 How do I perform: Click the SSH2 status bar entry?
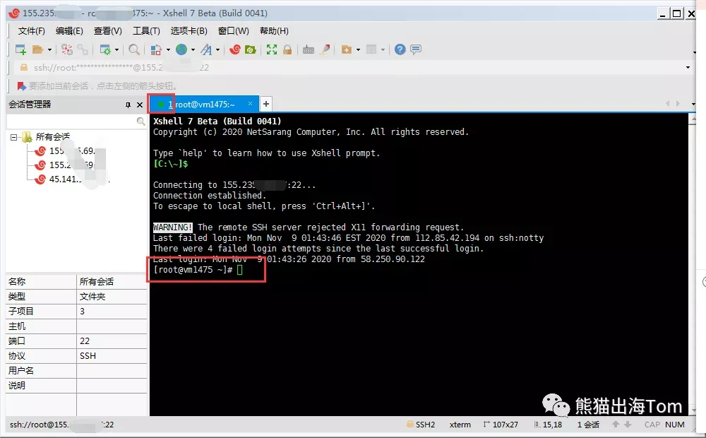(x=421, y=425)
